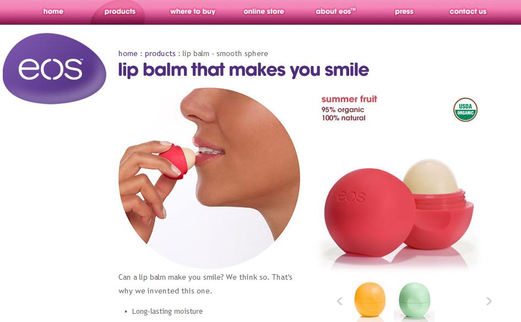521x322 pixels.
Task: Go to where to buy page
Action: pos(193,12)
